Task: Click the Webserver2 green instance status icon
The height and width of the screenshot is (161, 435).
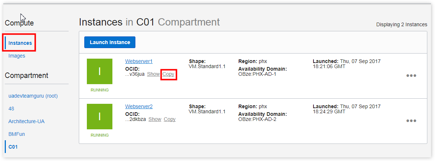Action: click(x=100, y=117)
